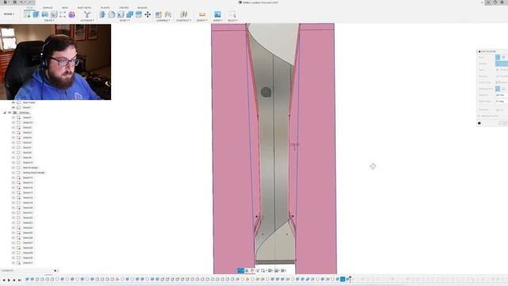
Task: Open Display Settings in navigation bar
Action: click(271, 270)
